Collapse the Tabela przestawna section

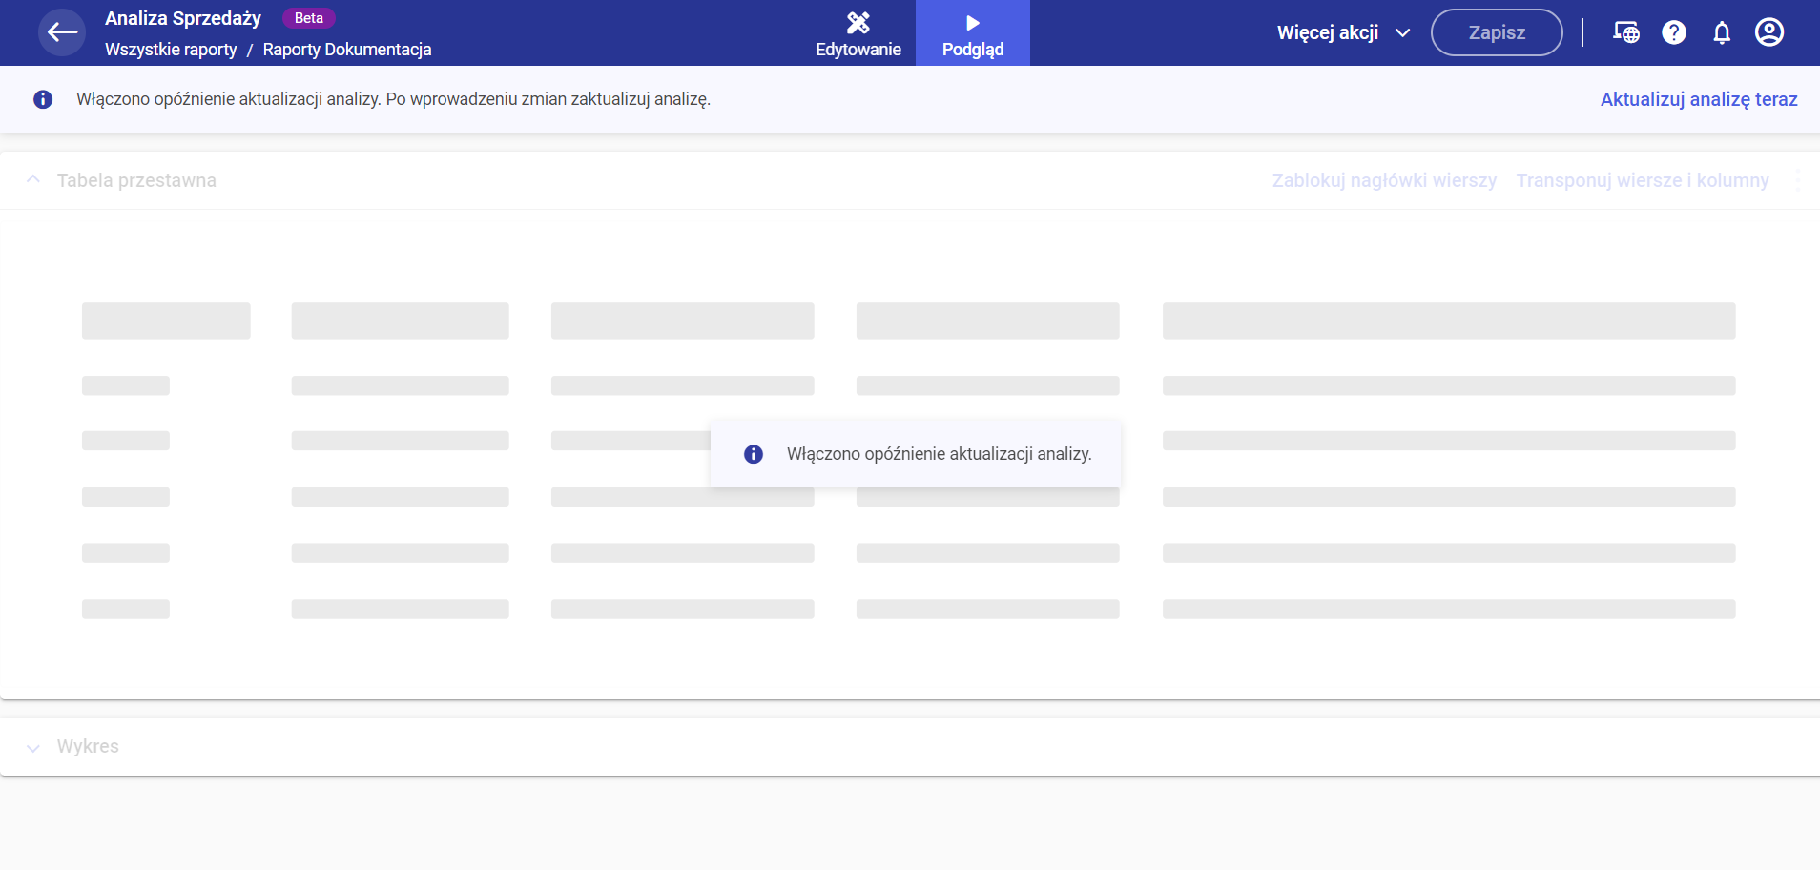pyautogui.click(x=33, y=180)
